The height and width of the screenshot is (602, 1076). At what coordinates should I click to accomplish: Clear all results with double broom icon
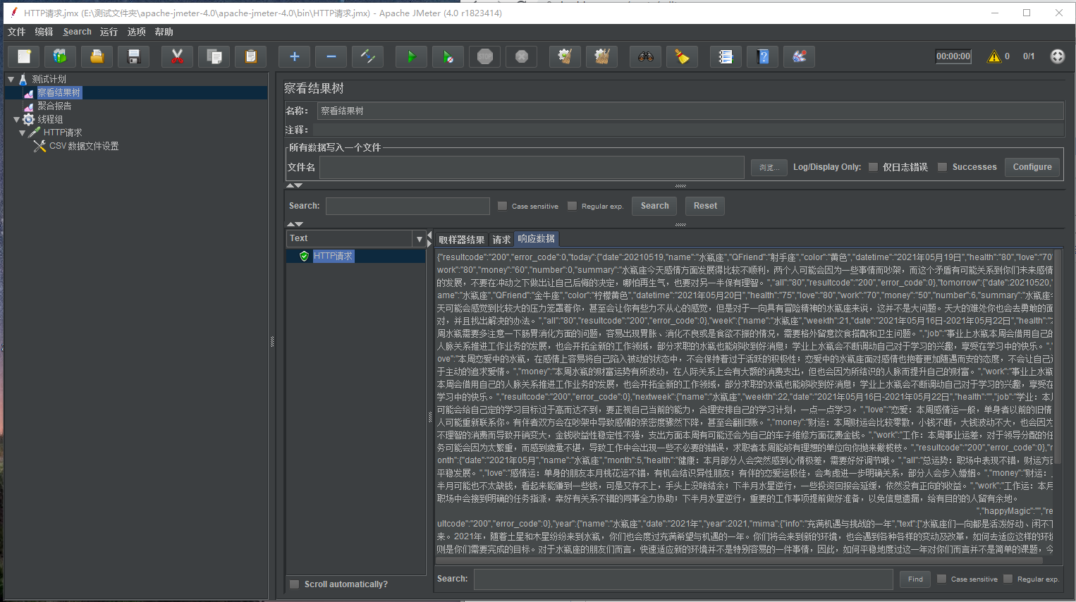[x=601, y=56]
